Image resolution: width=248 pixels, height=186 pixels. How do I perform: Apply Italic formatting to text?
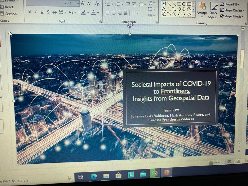tap(36, 12)
